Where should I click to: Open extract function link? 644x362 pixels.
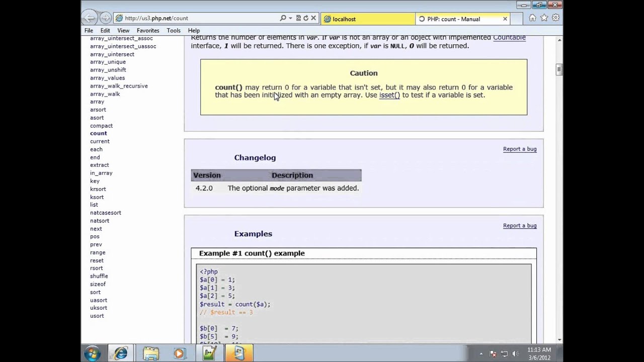[99, 165]
